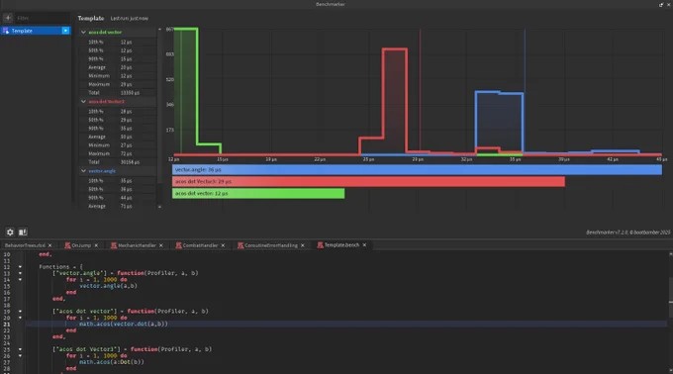Fold the for loop at line 14
Image resolution: width=673 pixels, height=374 pixels.
point(20,280)
